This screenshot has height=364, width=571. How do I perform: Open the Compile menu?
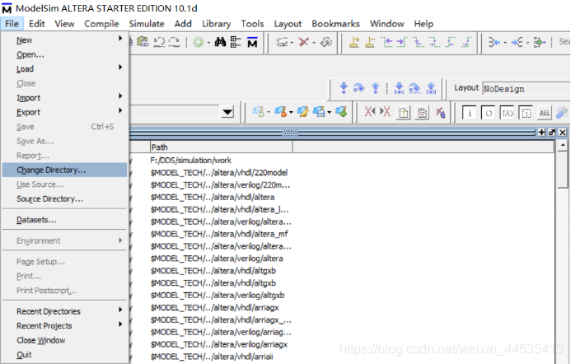(101, 24)
